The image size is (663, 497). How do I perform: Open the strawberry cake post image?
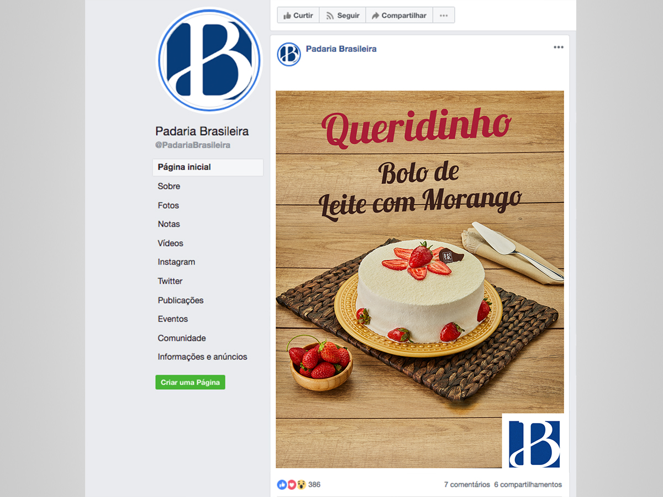click(420, 279)
